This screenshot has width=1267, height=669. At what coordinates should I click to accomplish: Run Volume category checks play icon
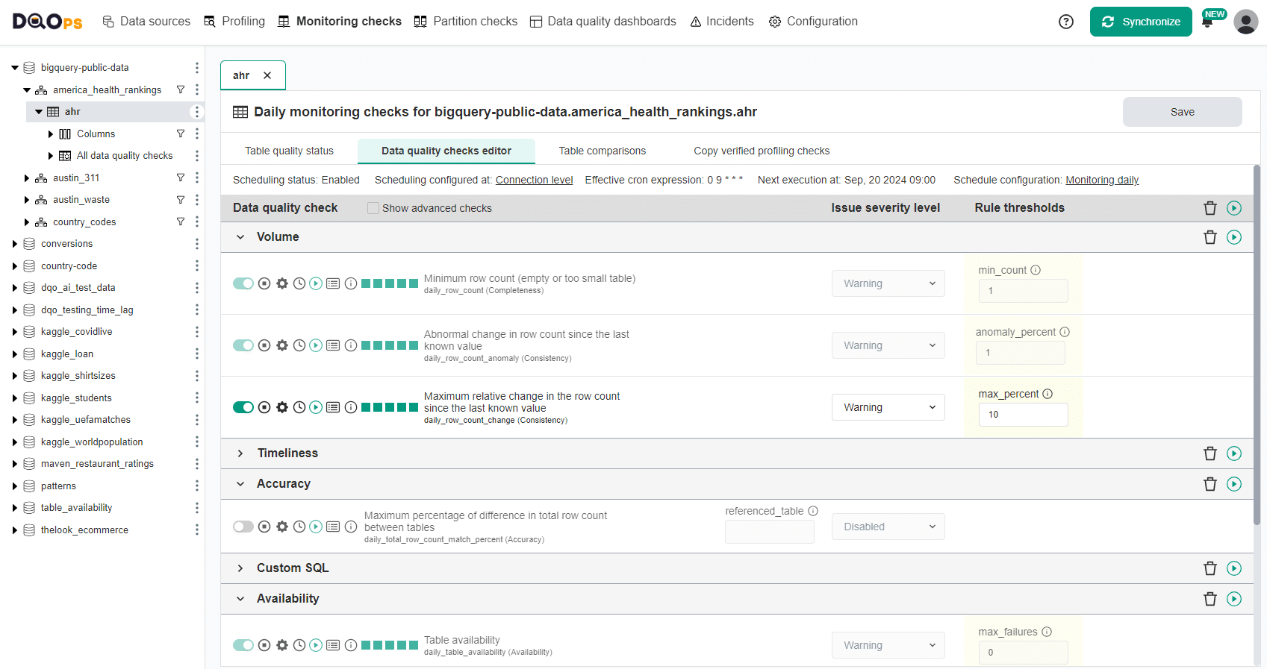click(1234, 237)
